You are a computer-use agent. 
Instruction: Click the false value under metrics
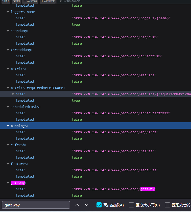click(x=77, y=82)
